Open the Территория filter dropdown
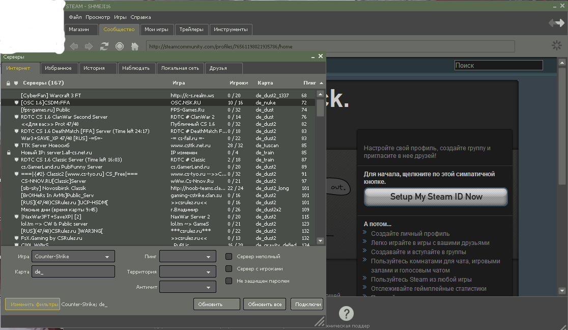This screenshot has height=330, width=568. point(188,271)
